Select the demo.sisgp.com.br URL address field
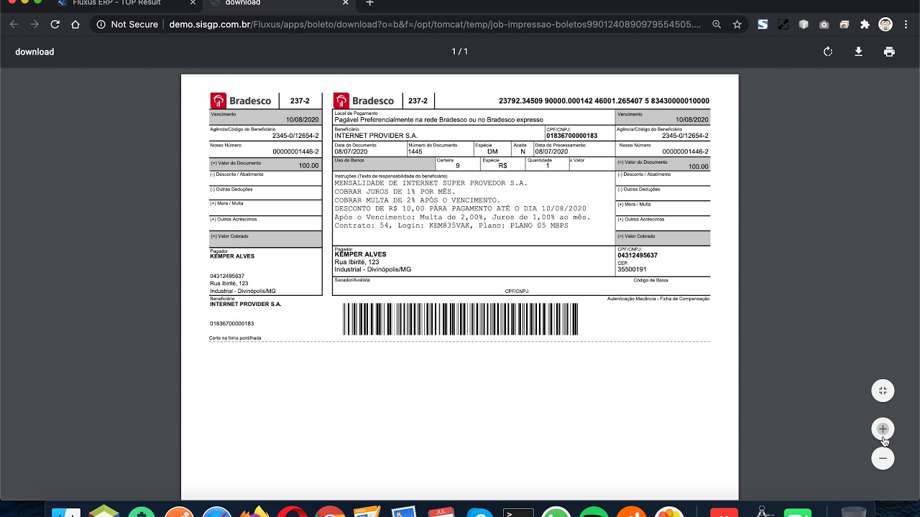The height and width of the screenshot is (517, 920). point(435,24)
